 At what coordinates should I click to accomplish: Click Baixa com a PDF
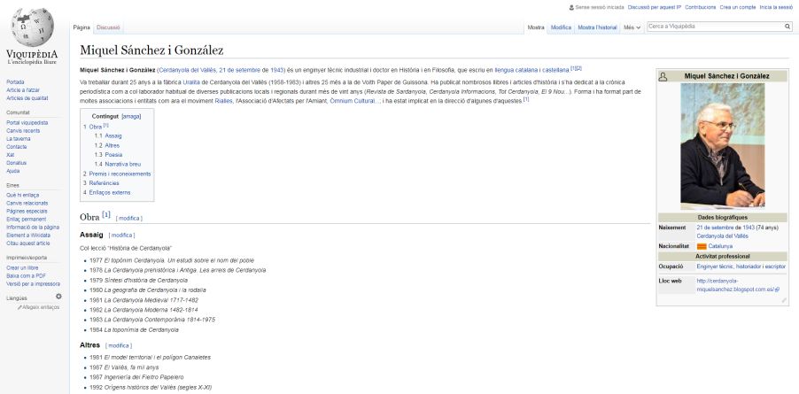click(26, 276)
